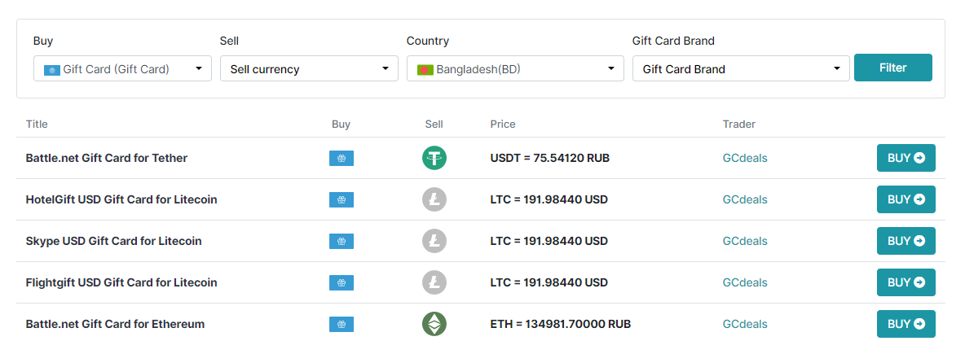Click gift card icon in Skype row

tap(341, 242)
